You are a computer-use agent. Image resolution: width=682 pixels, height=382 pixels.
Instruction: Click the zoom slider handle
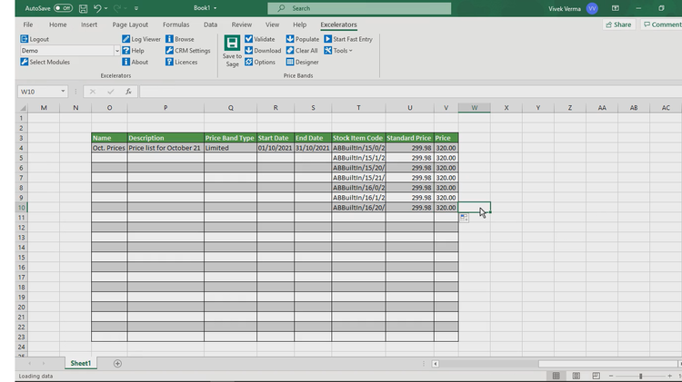(x=641, y=376)
